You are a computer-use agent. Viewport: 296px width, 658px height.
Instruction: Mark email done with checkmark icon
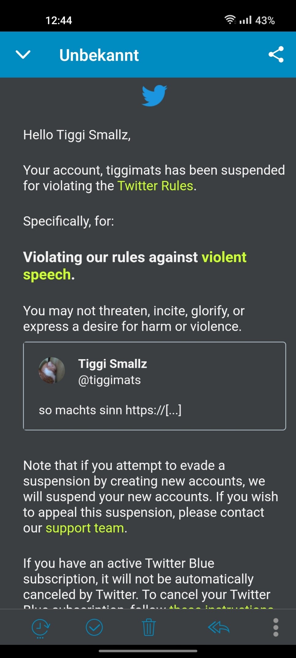[94, 627]
